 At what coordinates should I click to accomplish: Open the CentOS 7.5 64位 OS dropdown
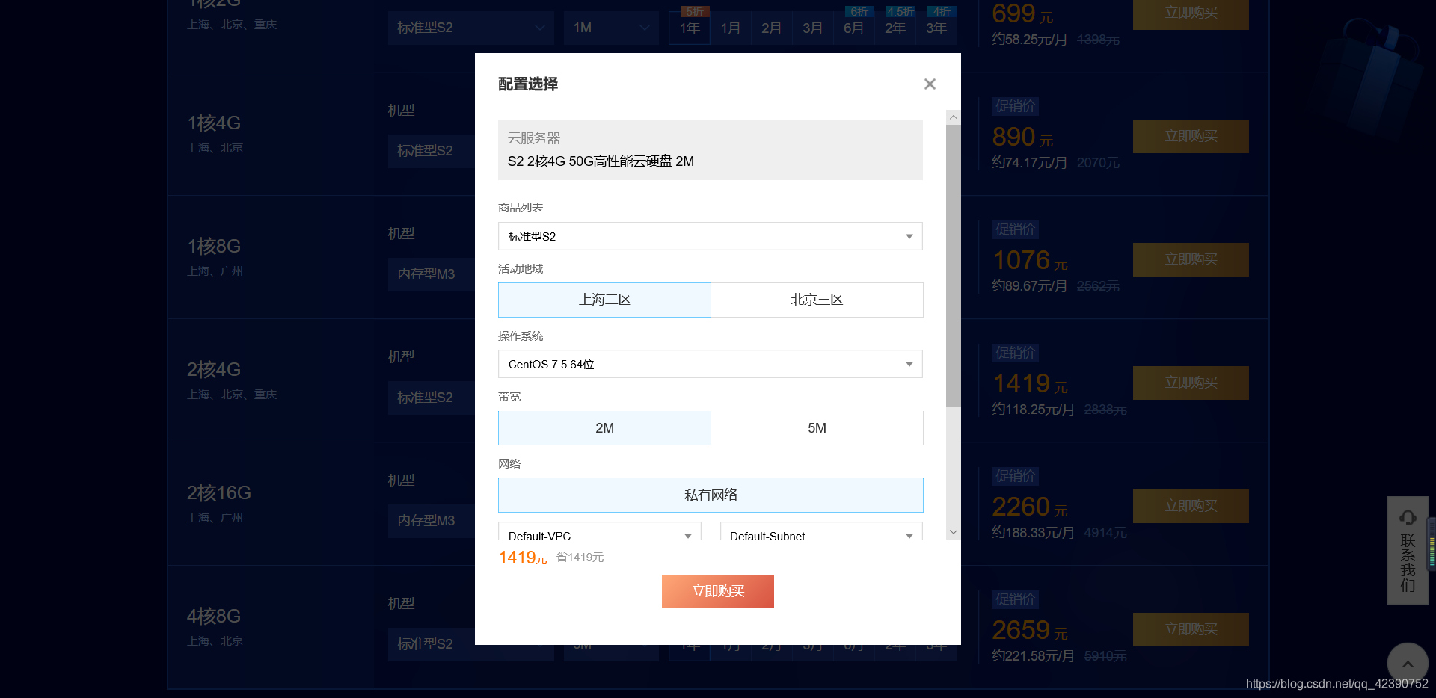[711, 364]
